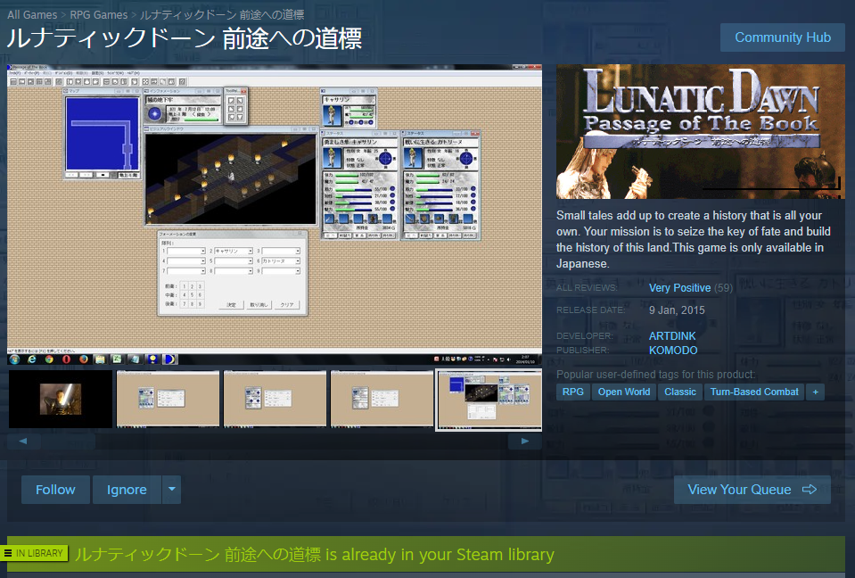Select the Open World tag
The height and width of the screenshot is (578, 855).
coord(624,392)
